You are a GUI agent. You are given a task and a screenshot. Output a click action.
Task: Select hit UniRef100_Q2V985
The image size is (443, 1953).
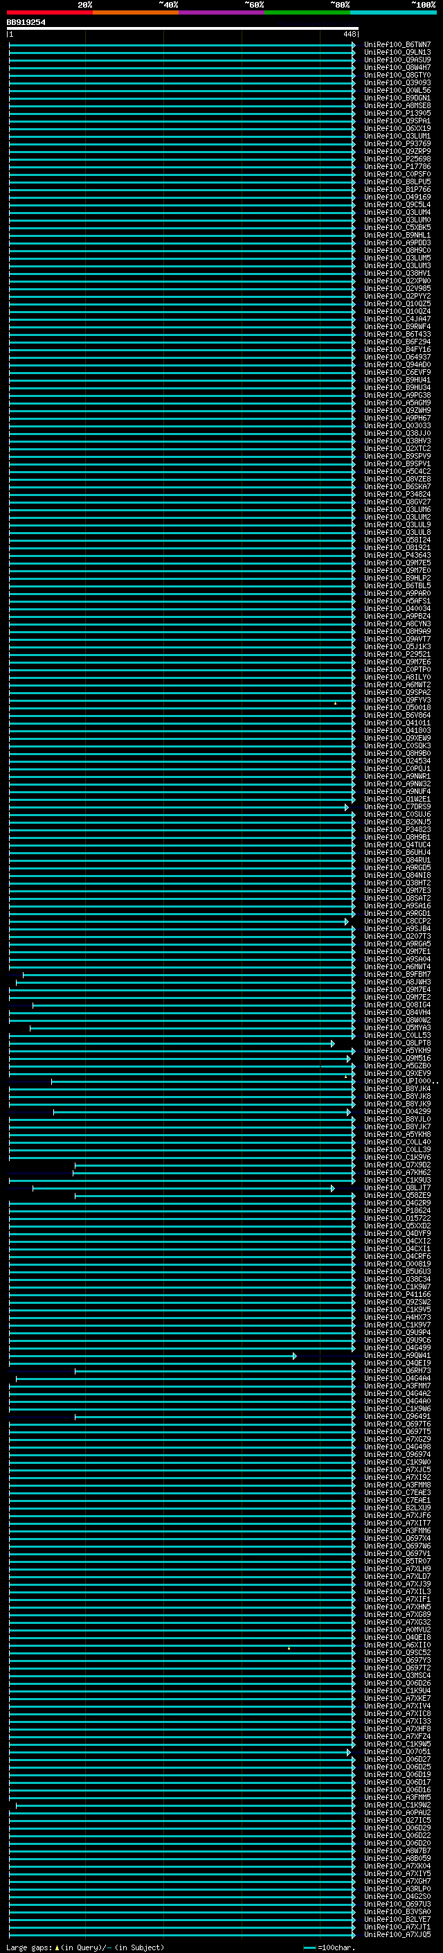[x=397, y=288]
